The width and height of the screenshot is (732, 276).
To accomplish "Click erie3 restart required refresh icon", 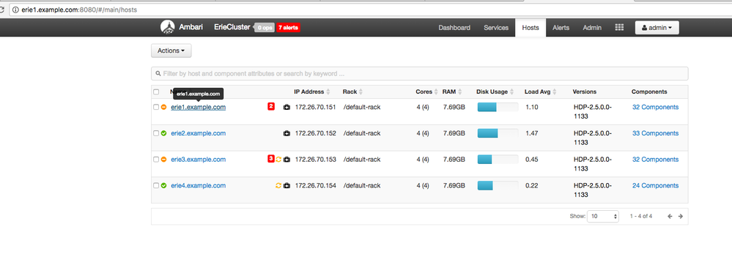I will 278,160.
